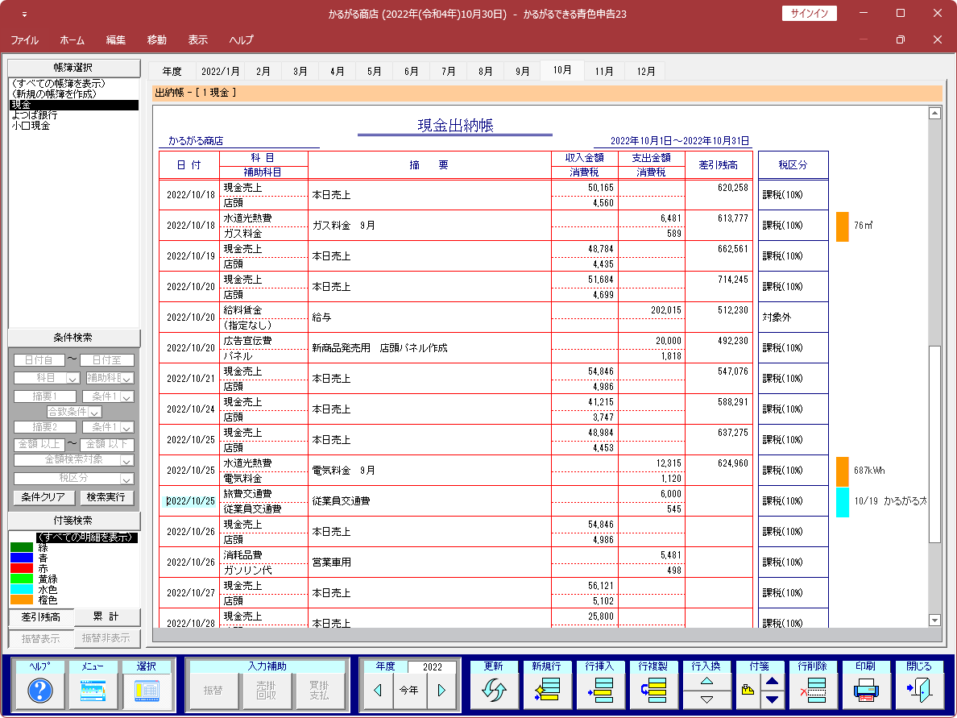
Task: Switch to the 9月 tab
Action: (x=523, y=71)
